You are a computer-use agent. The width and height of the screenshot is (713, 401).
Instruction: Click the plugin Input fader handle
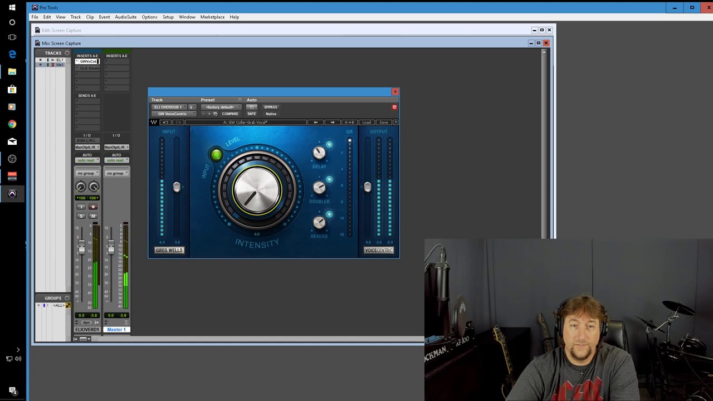tap(177, 187)
